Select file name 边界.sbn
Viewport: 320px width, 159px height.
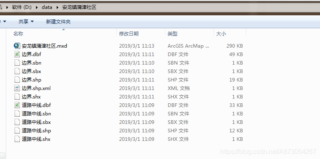[32, 63]
